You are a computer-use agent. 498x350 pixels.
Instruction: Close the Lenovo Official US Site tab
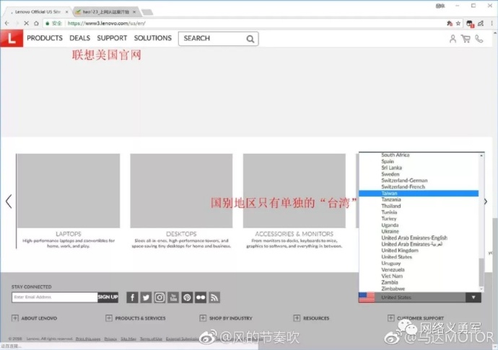[x=66, y=12]
